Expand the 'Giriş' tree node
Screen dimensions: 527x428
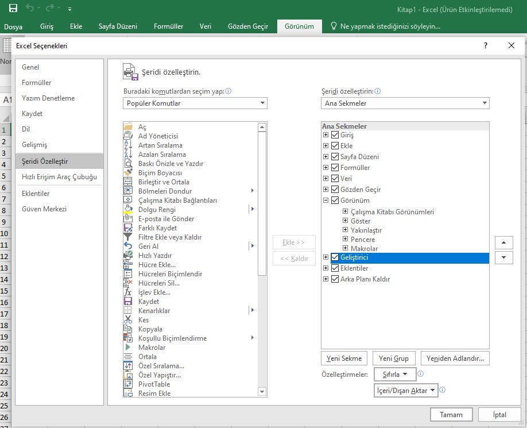[325, 135]
